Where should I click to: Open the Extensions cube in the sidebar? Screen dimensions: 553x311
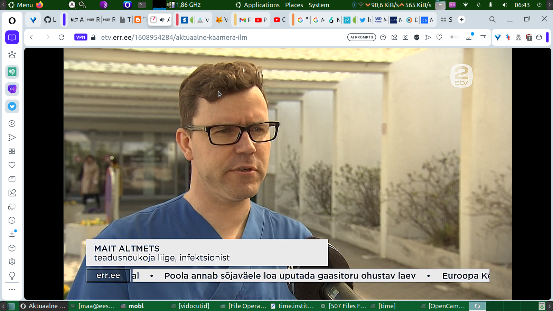coord(12,248)
